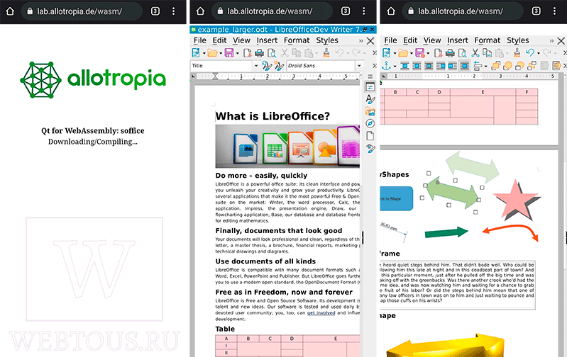The width and height of the screenshot is (567, 357).
Task: Open sidebar Properties deck icon
Action: pyautogui.click(x=370, y=87)
